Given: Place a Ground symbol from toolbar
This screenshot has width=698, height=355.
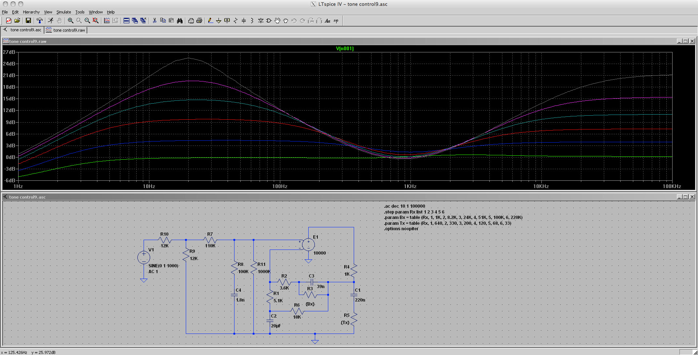Looking at the screenshot, I should pos(218,21).
